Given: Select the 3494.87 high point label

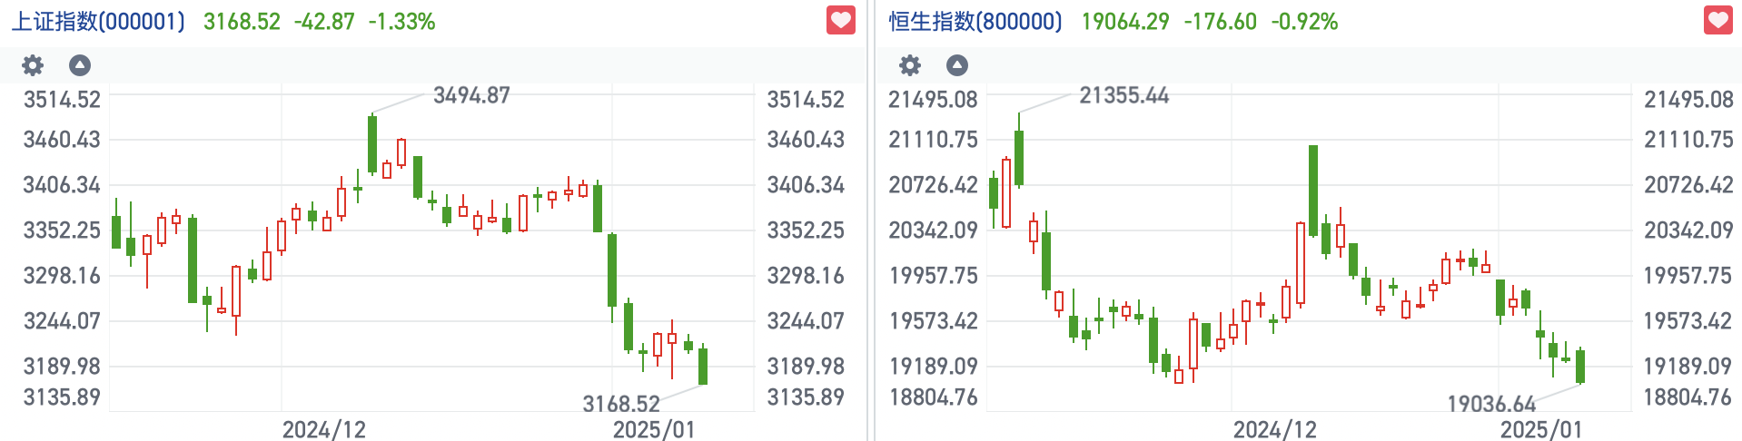Looking at the screenshot, I should tap(471, 95).
